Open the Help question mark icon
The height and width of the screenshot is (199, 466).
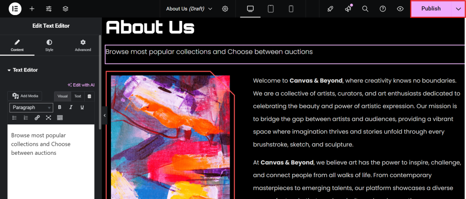coord(383,9)
